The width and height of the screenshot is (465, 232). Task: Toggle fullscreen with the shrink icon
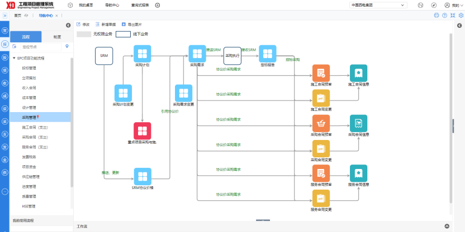(453, 15)
